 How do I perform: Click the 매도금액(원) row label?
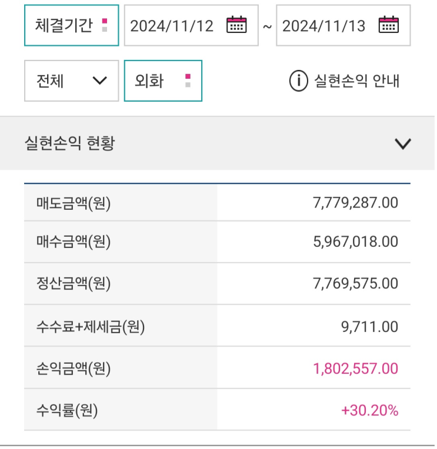point(74,204)
